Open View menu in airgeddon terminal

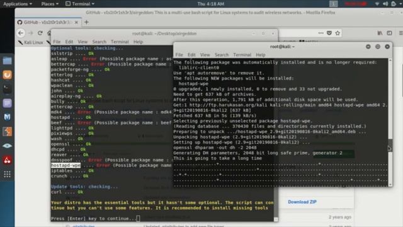tap(82, 42)
